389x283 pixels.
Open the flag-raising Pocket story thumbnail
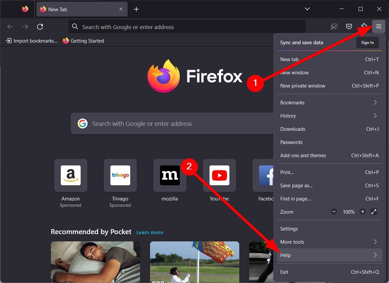(x=194, y=262)
